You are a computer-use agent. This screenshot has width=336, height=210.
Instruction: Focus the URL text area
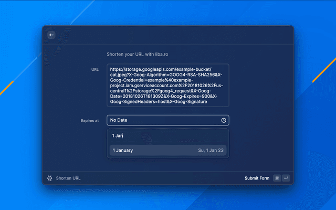click(x=167, y=85)
